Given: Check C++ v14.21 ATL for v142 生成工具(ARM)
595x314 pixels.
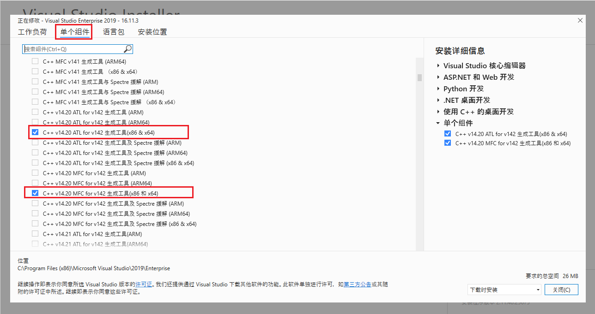Looking at the screenshot, I should (35, 234).
